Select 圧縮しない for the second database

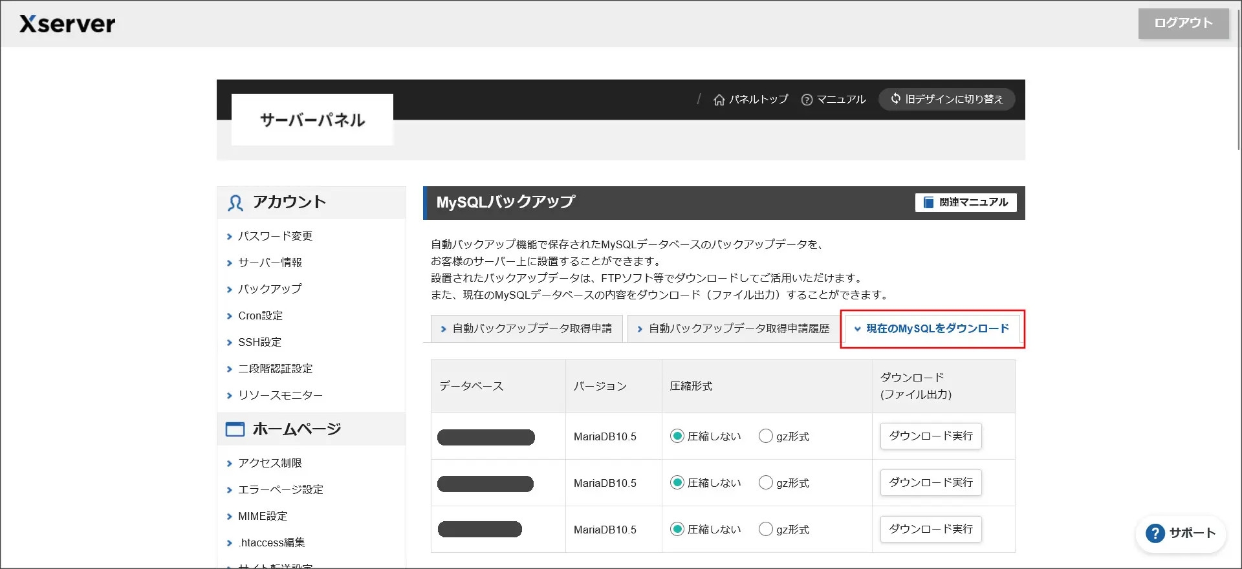(x=677, y=483)
